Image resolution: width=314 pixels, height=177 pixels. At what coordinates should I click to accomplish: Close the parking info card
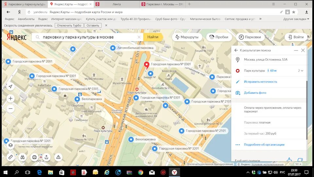[303, 50]
